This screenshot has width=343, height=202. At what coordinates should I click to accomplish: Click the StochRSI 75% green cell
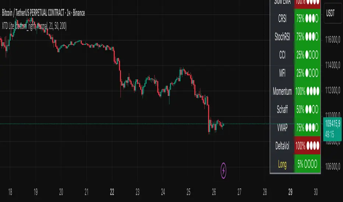[307, 36]
